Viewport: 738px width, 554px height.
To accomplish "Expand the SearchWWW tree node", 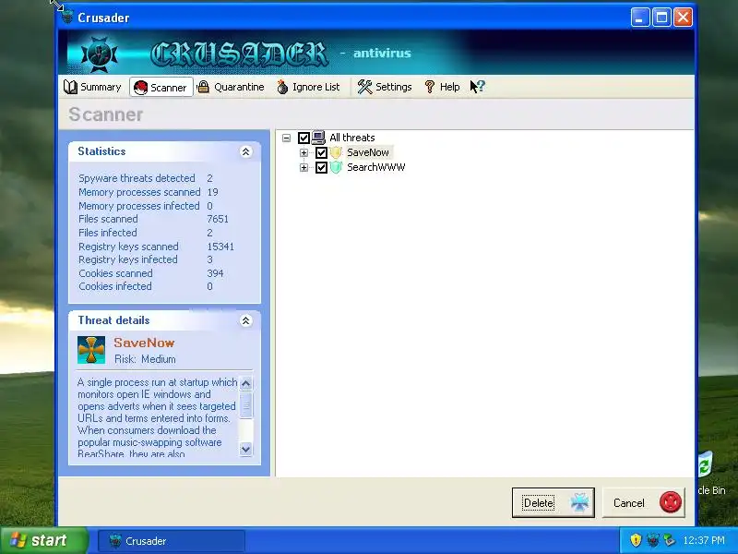I will tap(304, 167).
